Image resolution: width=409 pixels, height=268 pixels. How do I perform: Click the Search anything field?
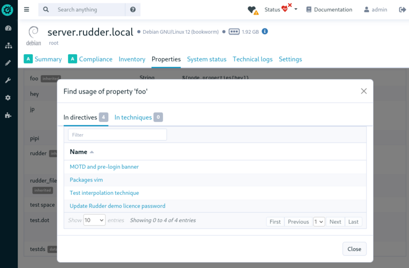coord(90,10)
